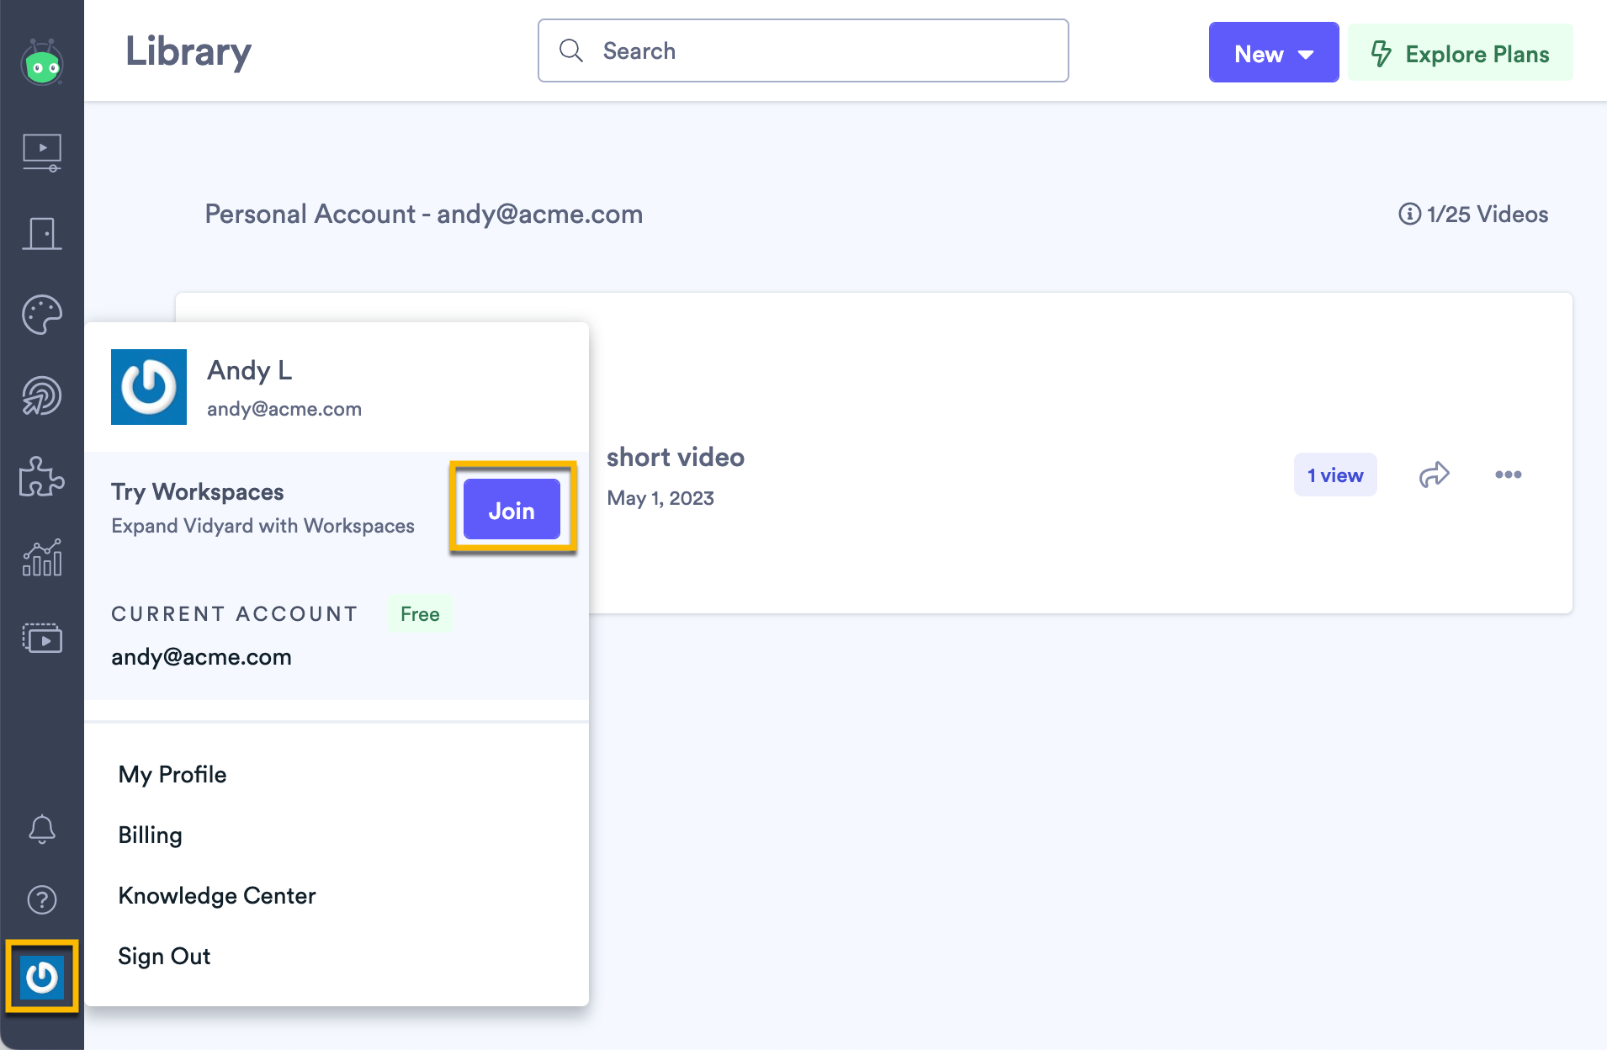Viewport: 1607px width, 1050px height.
Task: Select the Branding palette icon
Action: (41, 315)
